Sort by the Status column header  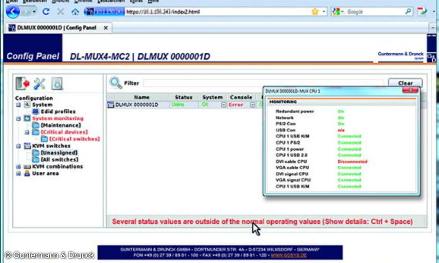tap(184, 97)
